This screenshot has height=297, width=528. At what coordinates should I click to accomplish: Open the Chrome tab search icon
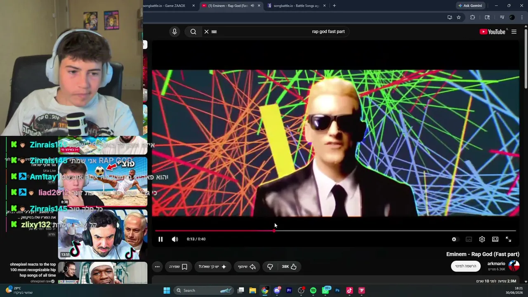[487, 17]
